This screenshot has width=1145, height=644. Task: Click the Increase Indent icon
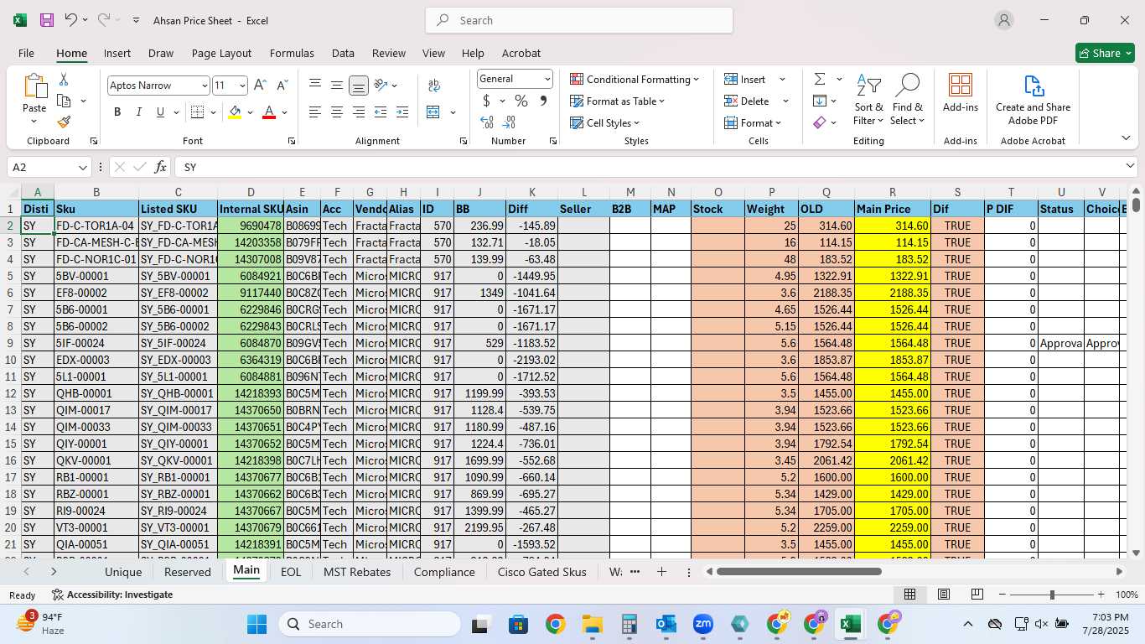(402, 112)
